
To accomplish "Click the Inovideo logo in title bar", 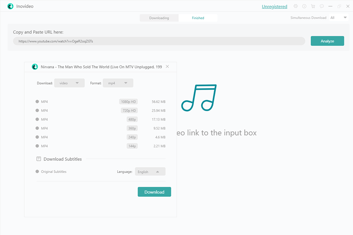I will coord(10,6).
